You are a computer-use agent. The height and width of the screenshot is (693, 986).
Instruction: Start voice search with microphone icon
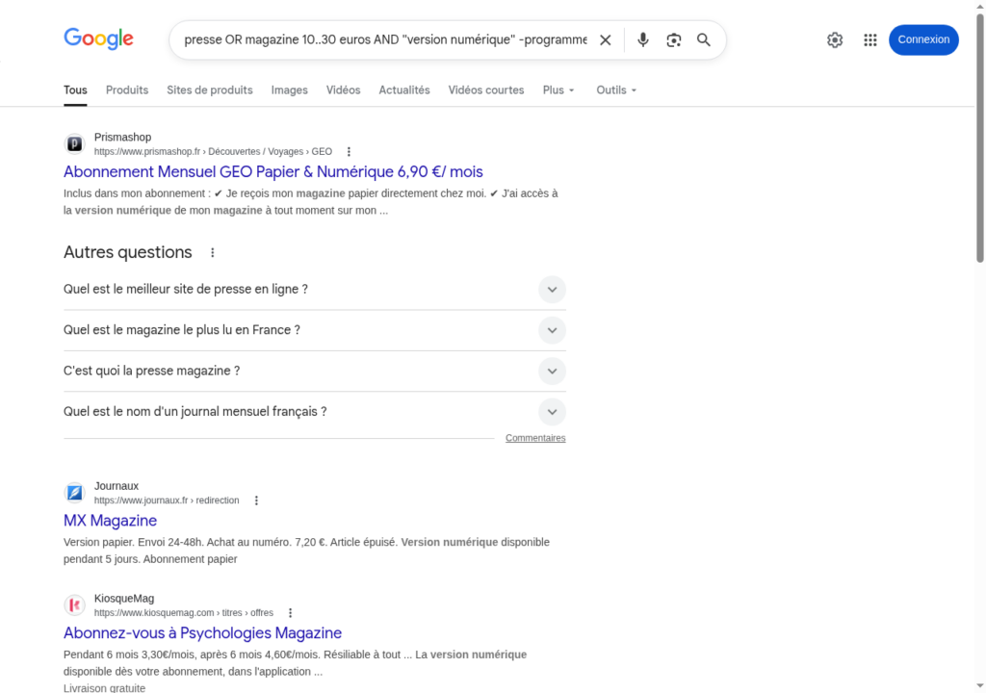coord(643,39)
